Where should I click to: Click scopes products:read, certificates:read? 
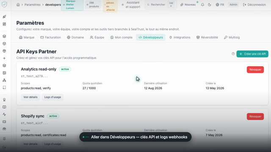(x=43, y=135)
